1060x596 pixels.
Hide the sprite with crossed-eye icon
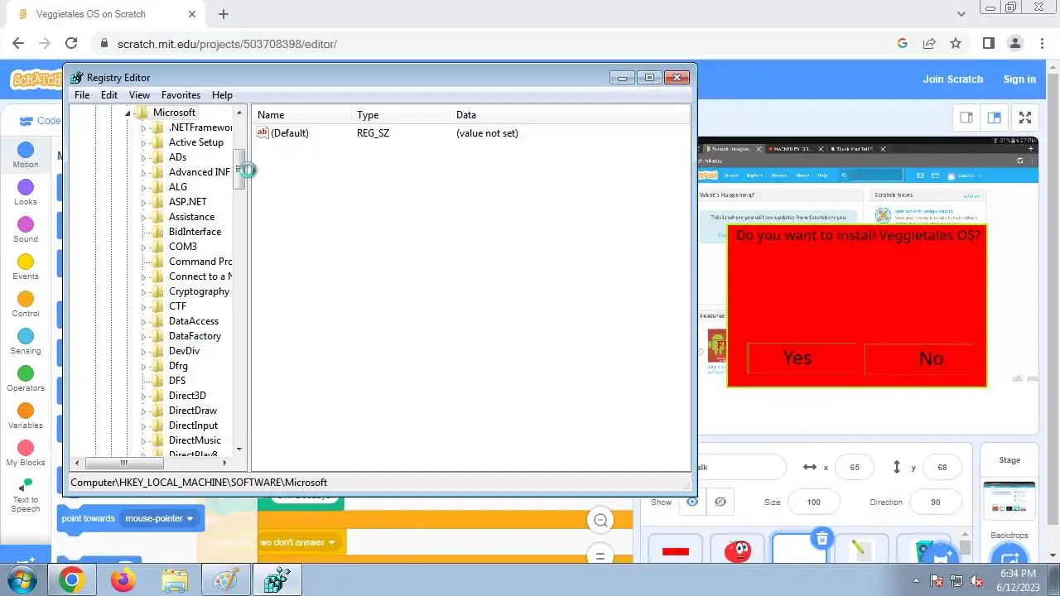click(x=720, y=502)
